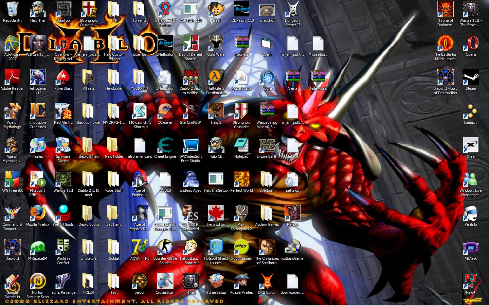Select the MyZealBuild file
This screenshot has width=489, height=306.
click(x=318, y=43)
